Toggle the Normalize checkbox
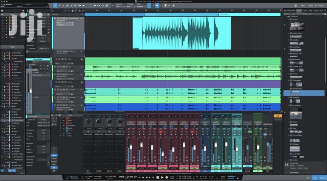 tap(48, 143)
